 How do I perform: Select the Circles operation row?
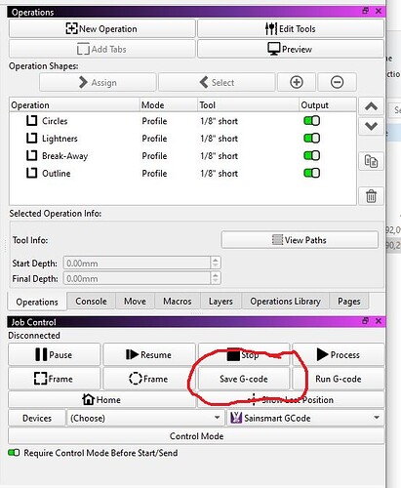(182, 121)
